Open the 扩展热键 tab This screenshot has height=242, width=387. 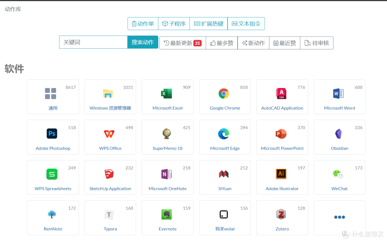(x=209, y=24)
